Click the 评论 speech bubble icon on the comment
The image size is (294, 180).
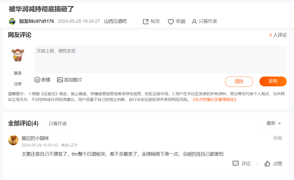235,163
